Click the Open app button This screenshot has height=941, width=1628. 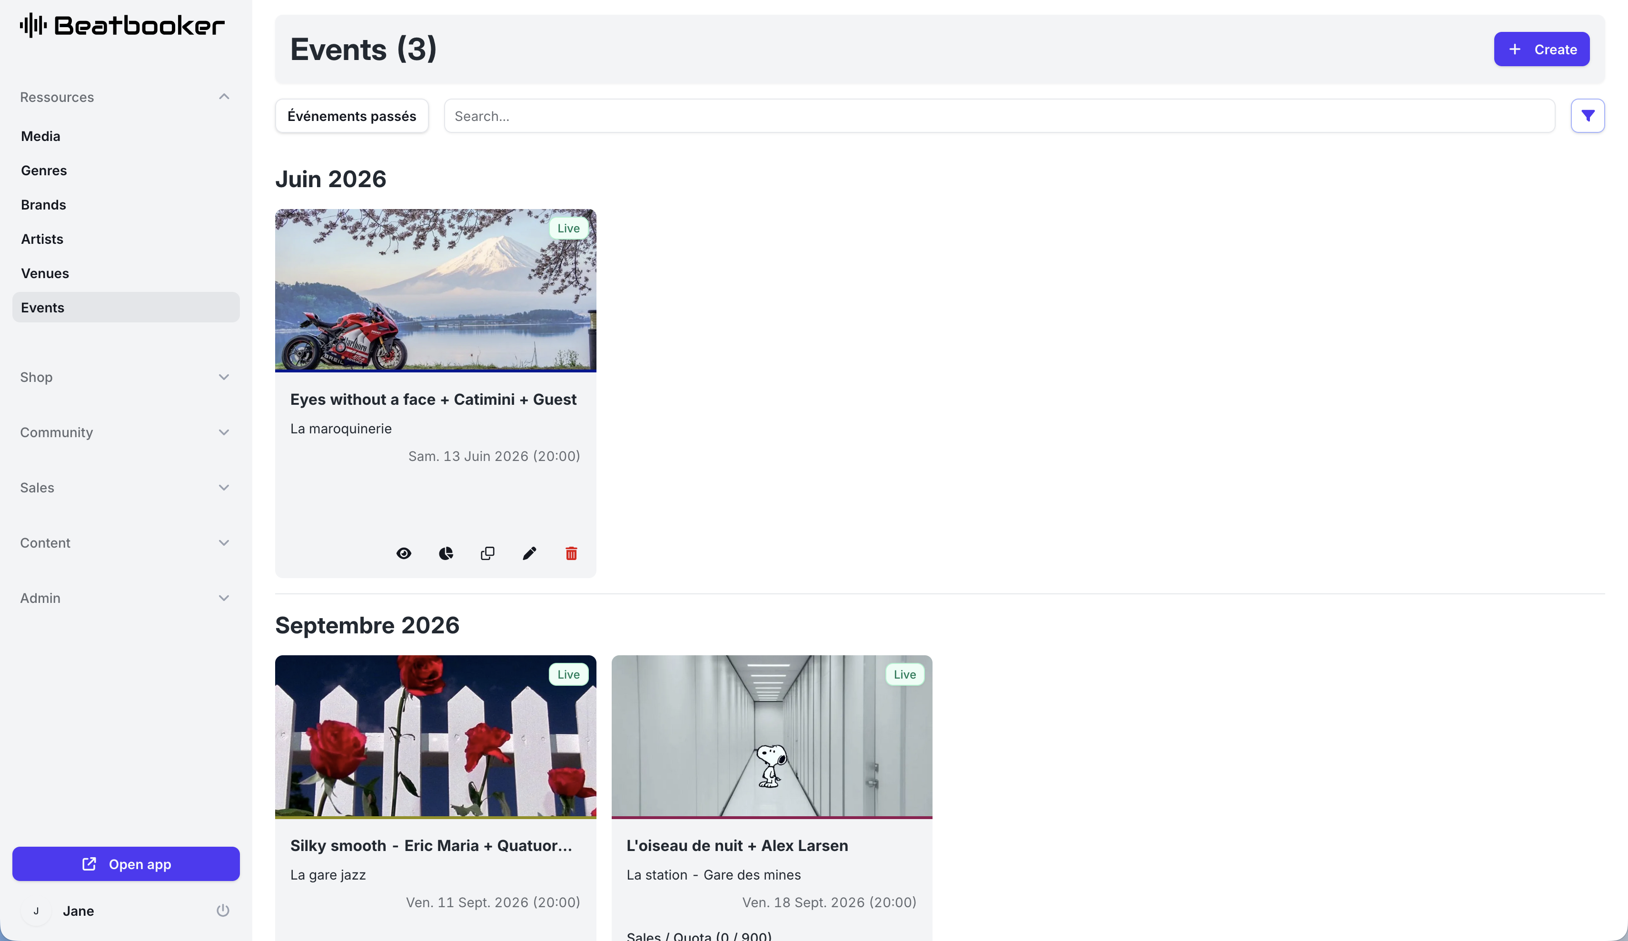pyautogui.click(x=126, y=864)
